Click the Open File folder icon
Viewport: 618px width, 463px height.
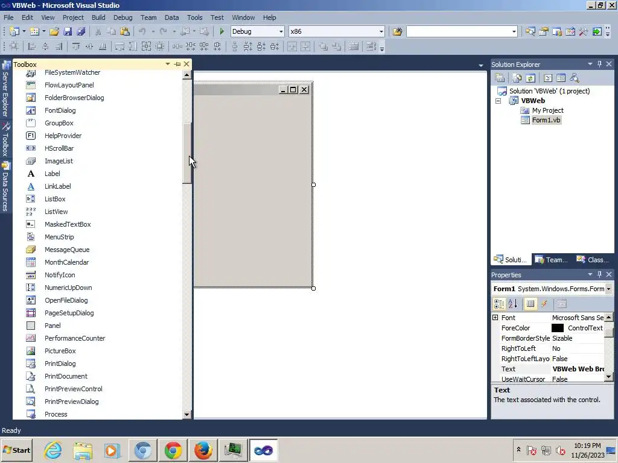point(54,31)
